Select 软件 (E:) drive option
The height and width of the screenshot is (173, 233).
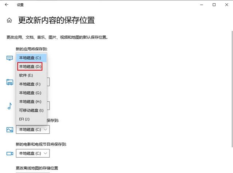coord(32,75)
